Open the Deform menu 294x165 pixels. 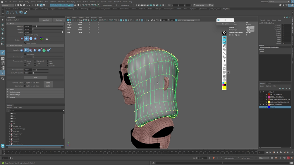(93, 2)
